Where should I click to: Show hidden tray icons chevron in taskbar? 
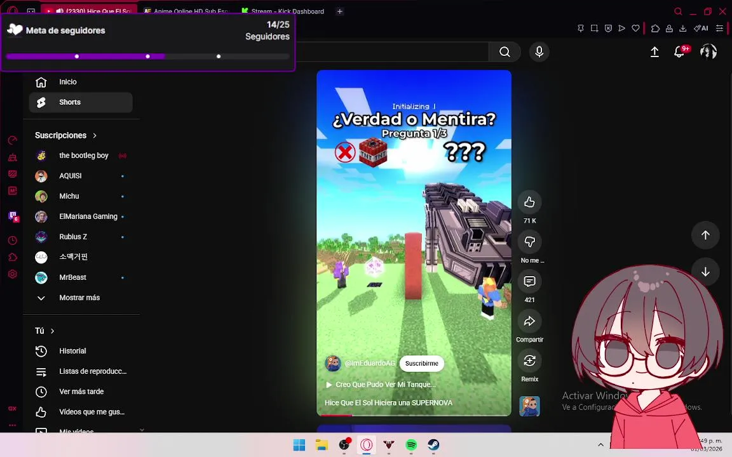[600, 444]
